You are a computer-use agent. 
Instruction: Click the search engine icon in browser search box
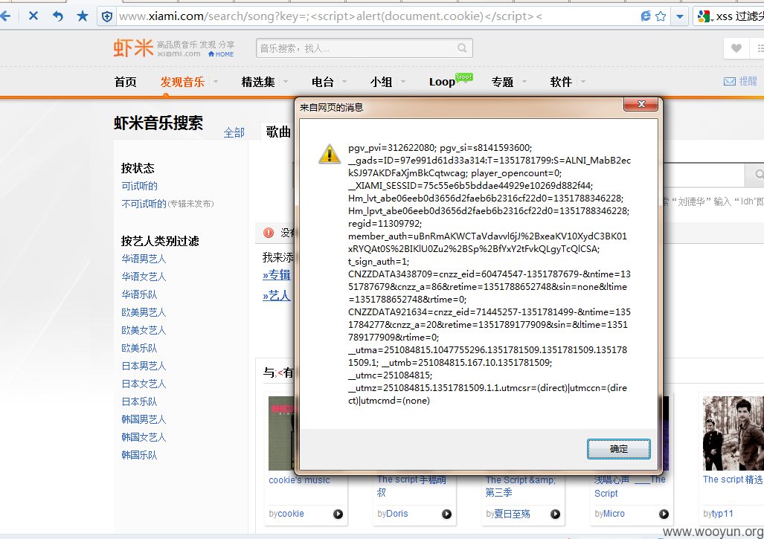point(704,16)
